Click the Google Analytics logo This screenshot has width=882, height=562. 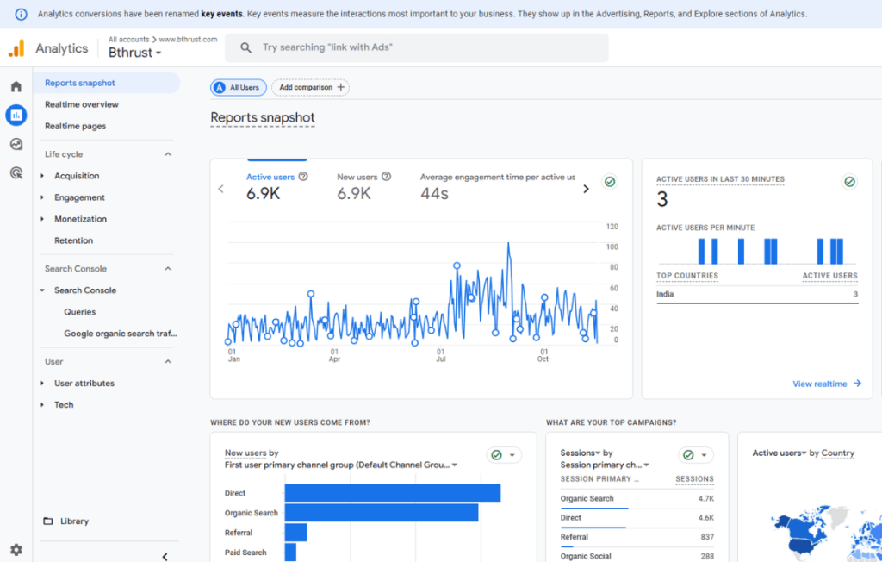[16, 48]
